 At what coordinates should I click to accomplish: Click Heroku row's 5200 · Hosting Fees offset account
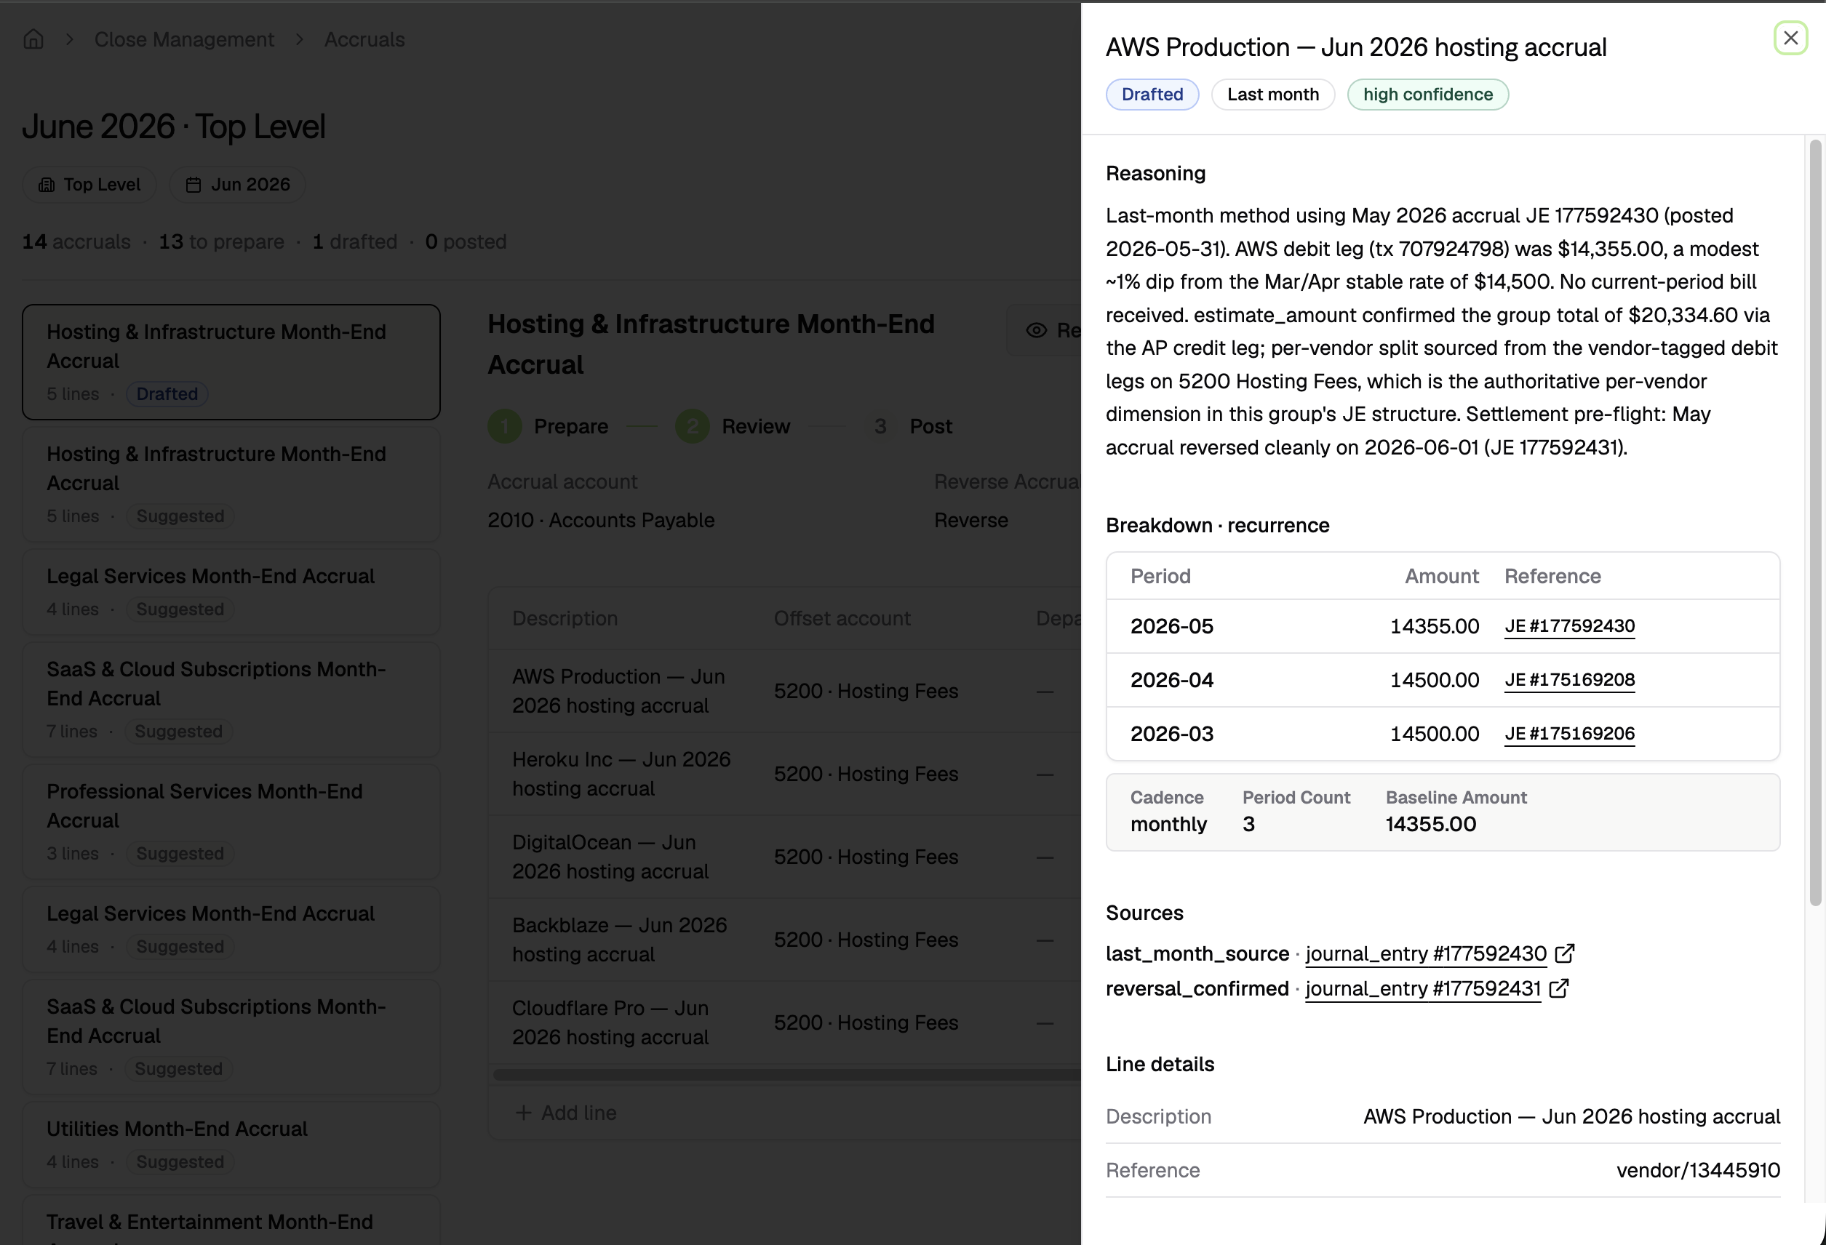tap(866, 774)
